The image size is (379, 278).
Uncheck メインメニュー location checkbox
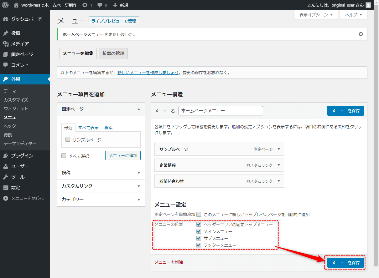[x=199, y=231]
